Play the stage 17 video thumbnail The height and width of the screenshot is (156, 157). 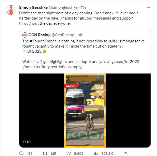[85, 111]
